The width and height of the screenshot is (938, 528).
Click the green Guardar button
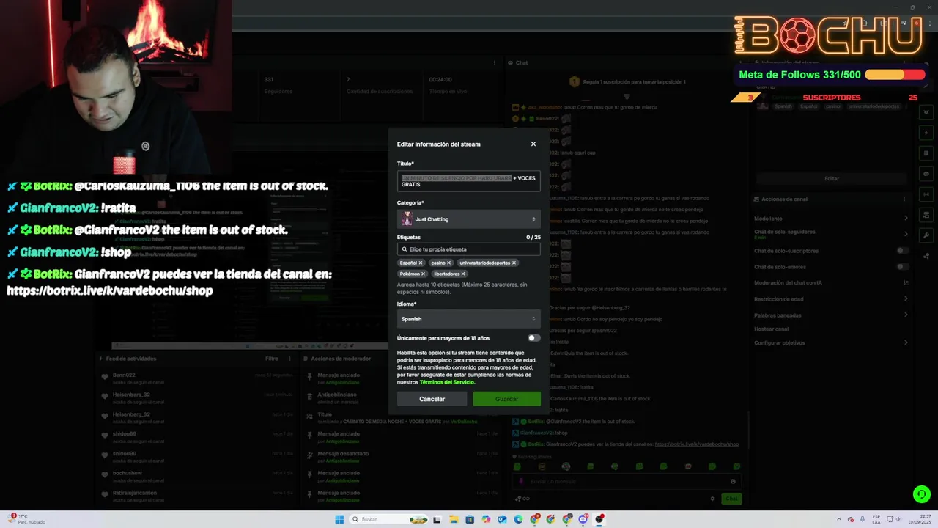pos(506,399)
